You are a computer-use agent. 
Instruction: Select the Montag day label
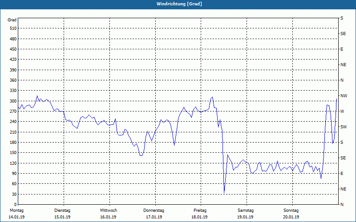[x=16, y=210]
